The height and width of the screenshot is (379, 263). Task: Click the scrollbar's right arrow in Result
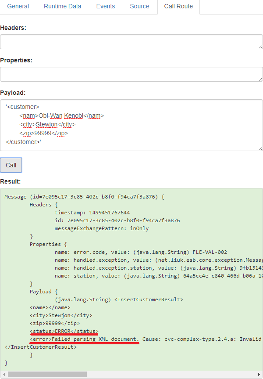click(259, 375)
